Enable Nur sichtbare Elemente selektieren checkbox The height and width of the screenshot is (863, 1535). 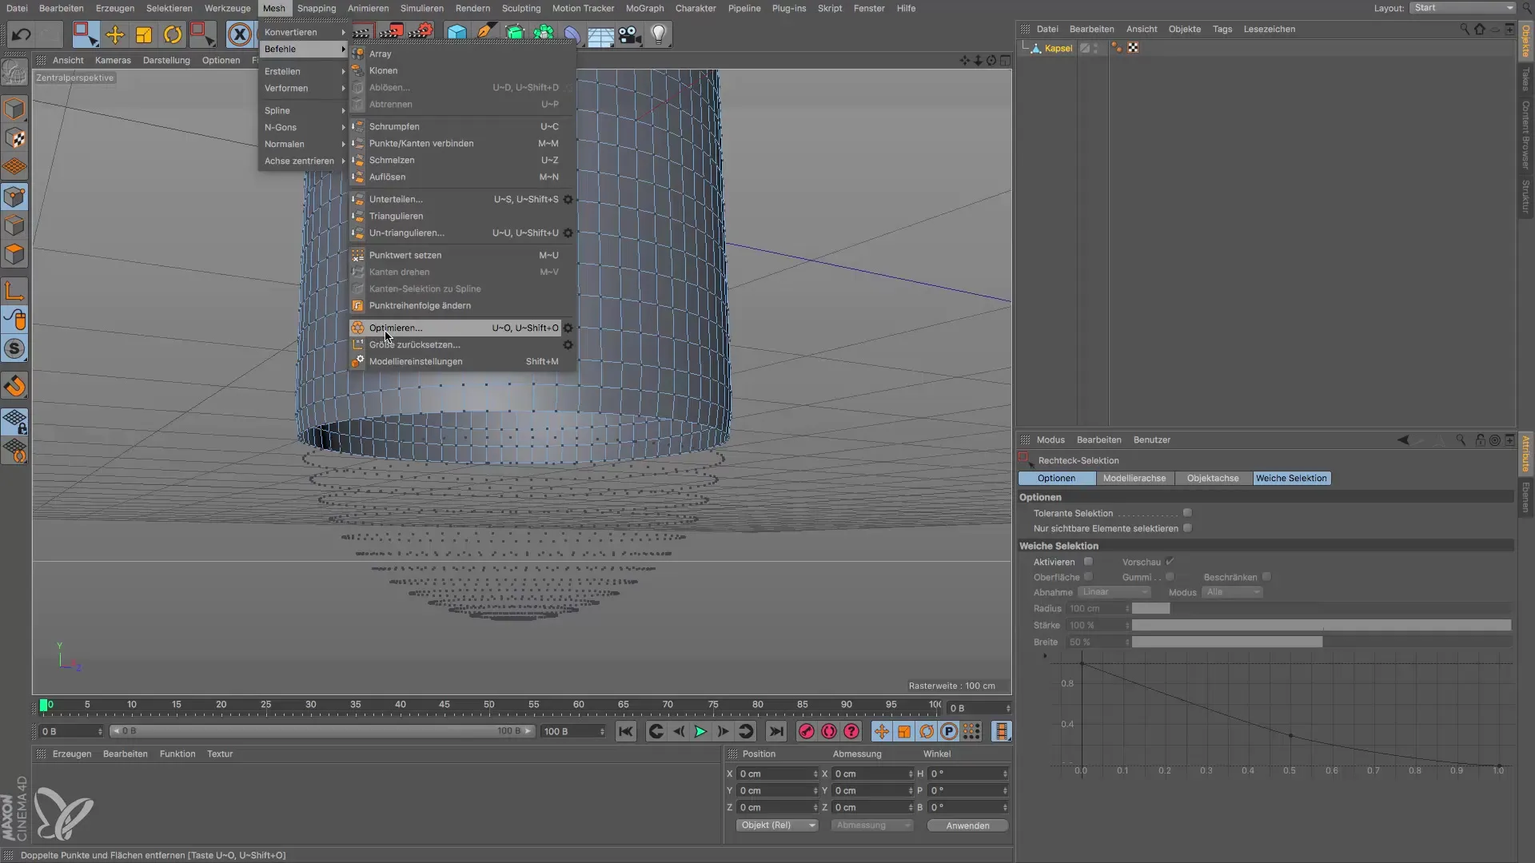(x=1187, y=528)
